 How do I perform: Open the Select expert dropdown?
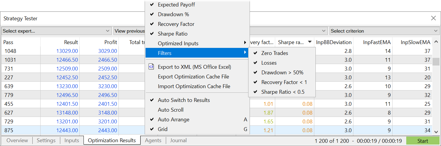pos(56,31)
